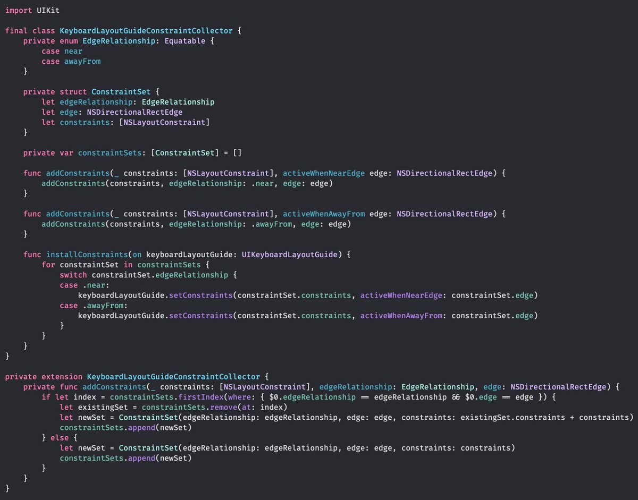The height and width of the screenshot is (500, 638).
Task: Click 'private func addConstraints' signature line
Action: pos(322,386)
